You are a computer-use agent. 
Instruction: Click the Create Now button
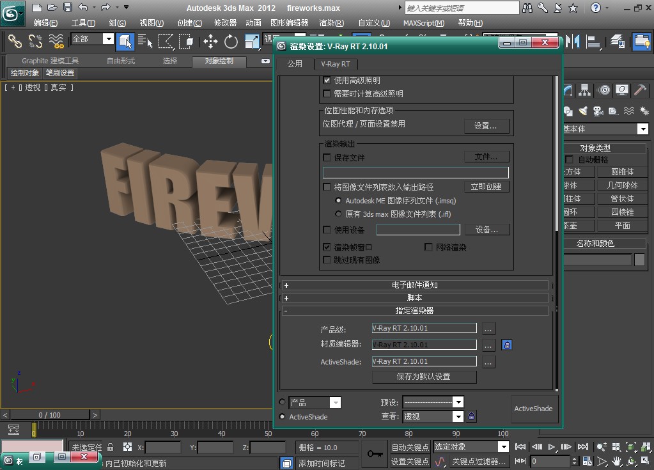coord(487,187)
